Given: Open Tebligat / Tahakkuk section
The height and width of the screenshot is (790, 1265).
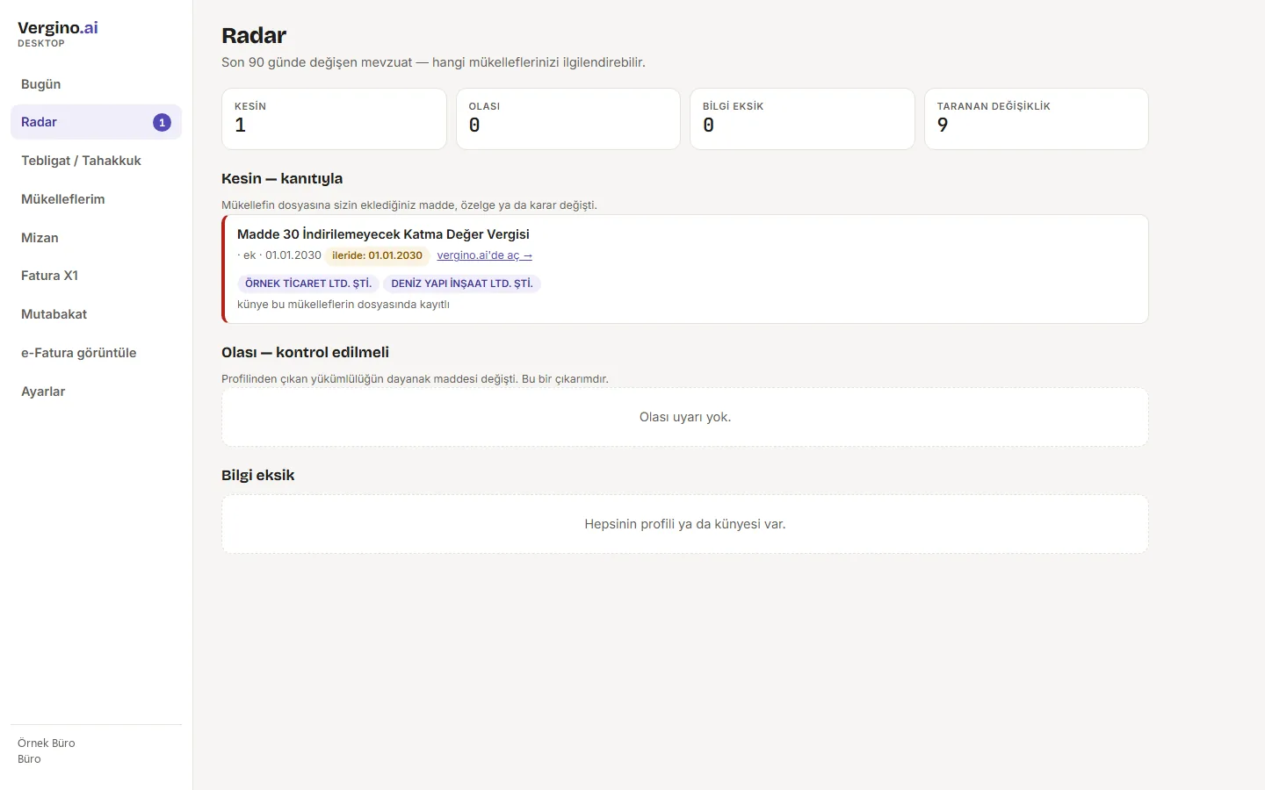Looking at the screenshot, I should (96, 161).
